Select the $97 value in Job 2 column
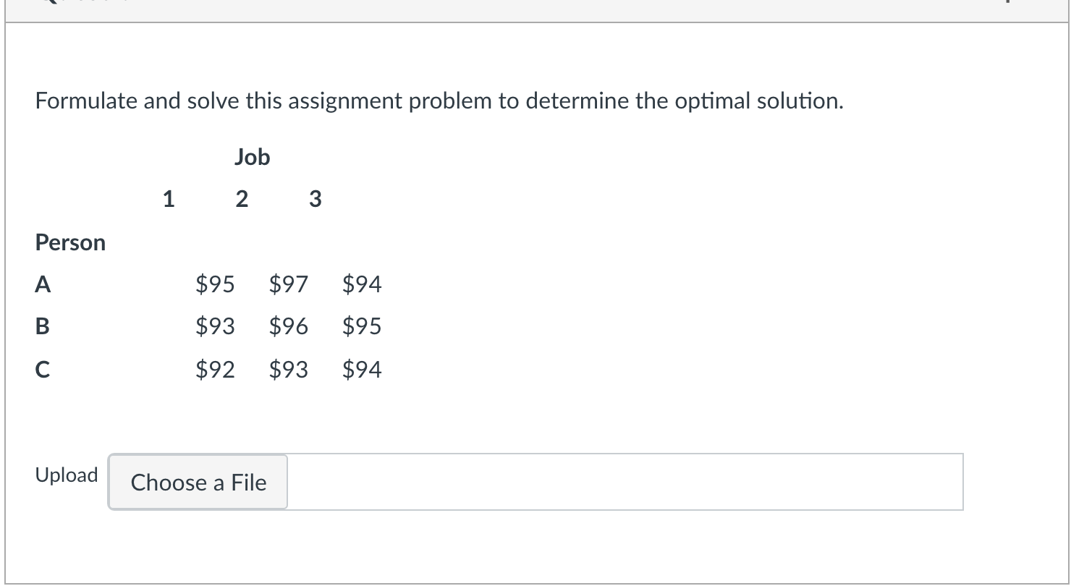The width and height of the screenshot is (1071, 586). click(288, 284)
